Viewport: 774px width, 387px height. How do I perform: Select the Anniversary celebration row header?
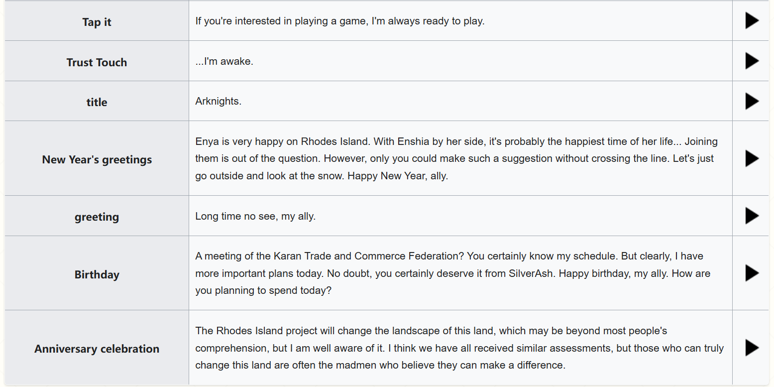click(97, 348)
